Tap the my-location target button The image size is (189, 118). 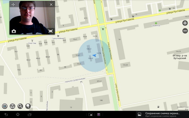[5, 106]
